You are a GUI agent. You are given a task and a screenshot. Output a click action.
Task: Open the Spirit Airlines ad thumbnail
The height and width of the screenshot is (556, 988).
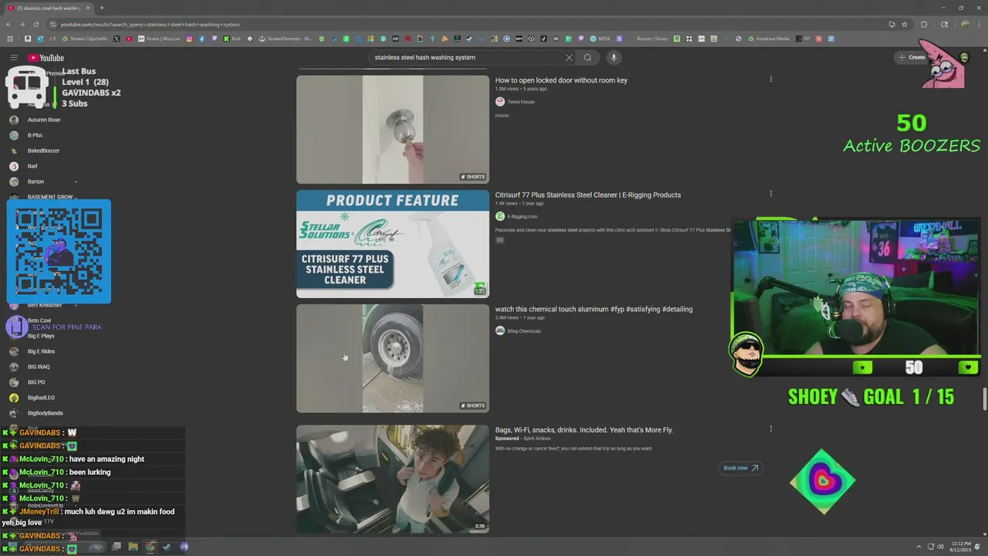393,479
